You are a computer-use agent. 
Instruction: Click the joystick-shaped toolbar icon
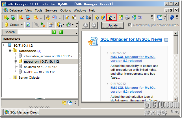click(48, 17)
